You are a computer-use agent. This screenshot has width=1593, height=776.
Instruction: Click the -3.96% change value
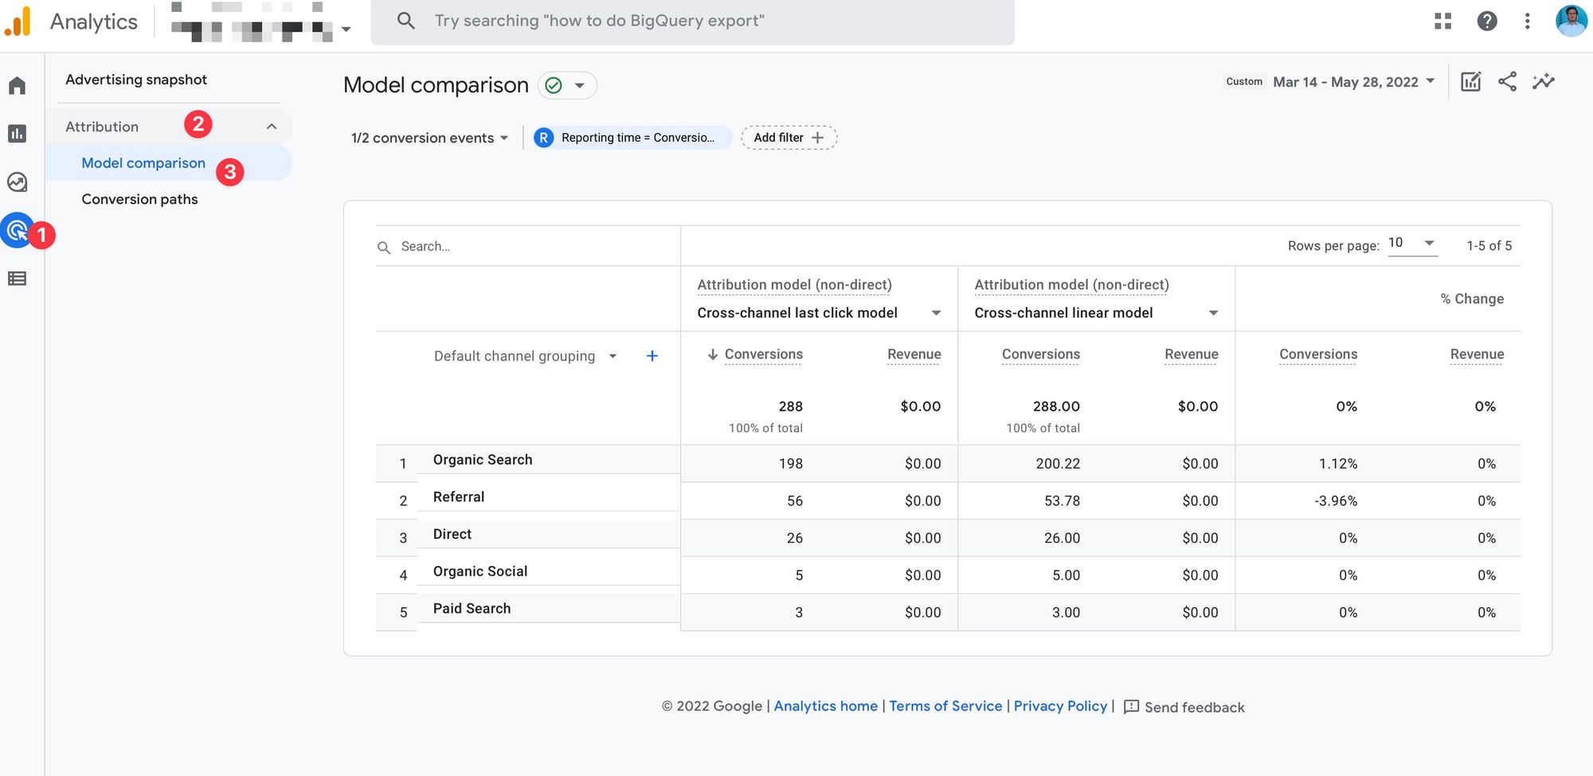point(1336,501)
